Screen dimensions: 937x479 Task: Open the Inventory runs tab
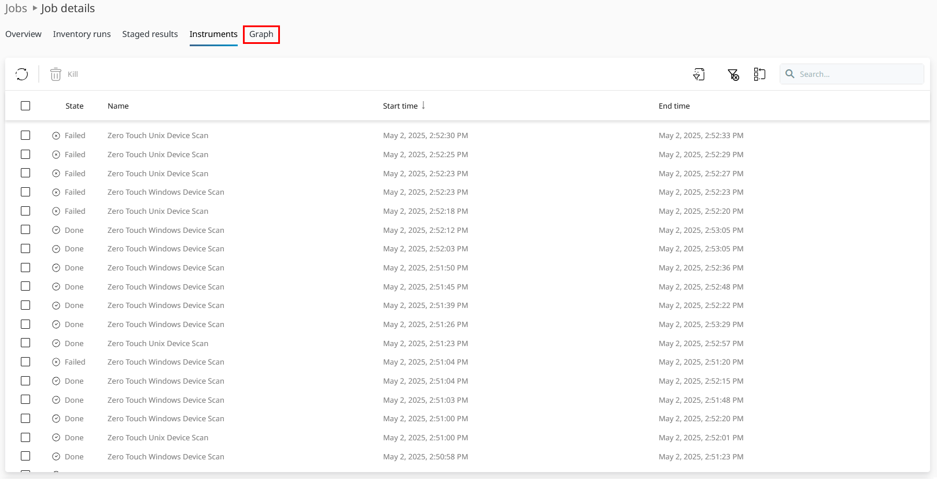[82, 34]
